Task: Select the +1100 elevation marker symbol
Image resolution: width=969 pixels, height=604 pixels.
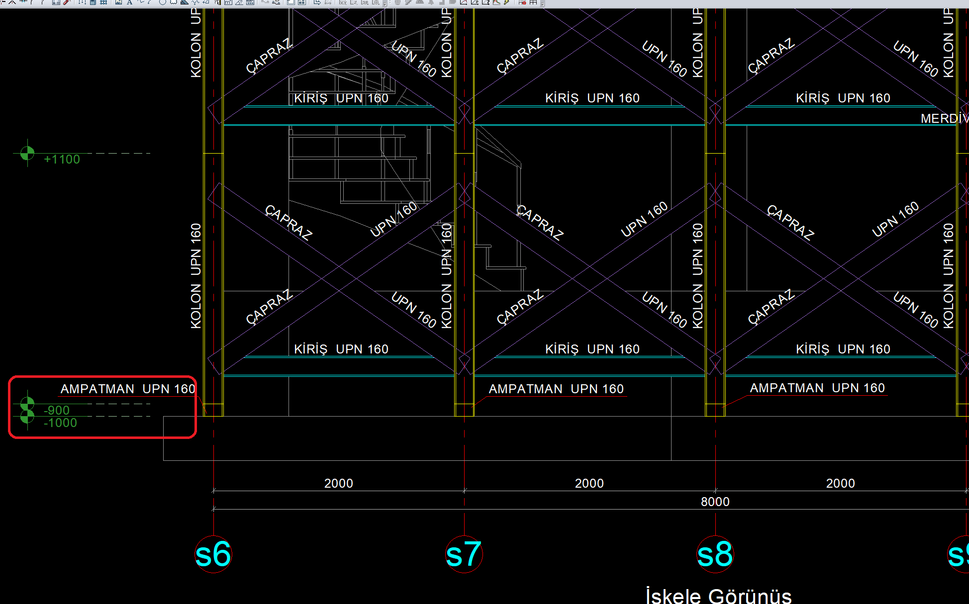Action: tap(27, 153)
